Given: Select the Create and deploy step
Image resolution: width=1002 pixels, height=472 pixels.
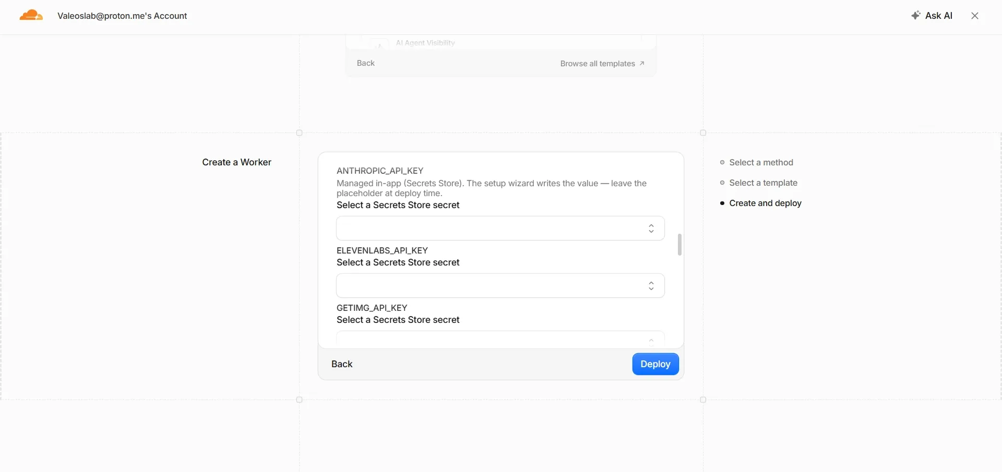Looking at the screenshot, I should pyautogui.click(x=761, y=203).
